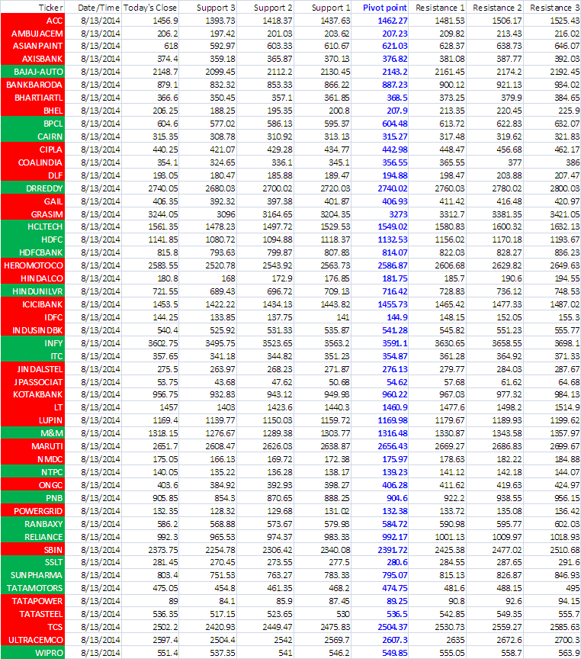
Task: Click the TCS ticker cell
Action: [x=32, y=627]
